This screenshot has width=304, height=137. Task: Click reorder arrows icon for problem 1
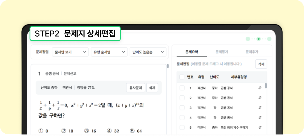(260, 88)
